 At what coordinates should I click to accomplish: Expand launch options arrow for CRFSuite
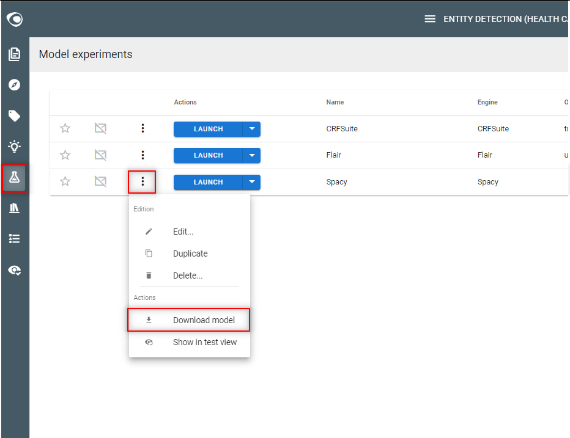(x=252, y=130)
